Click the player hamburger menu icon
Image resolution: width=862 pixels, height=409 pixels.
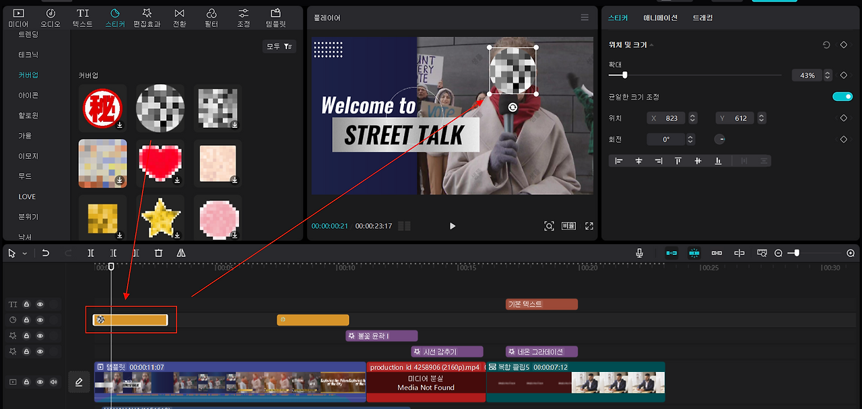click(x=585, y=17)
